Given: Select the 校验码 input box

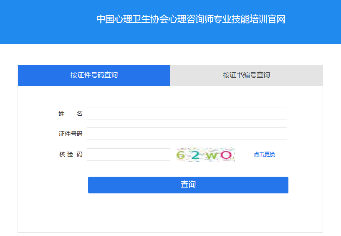Looking at the screenshot, I should coord(128,155).
